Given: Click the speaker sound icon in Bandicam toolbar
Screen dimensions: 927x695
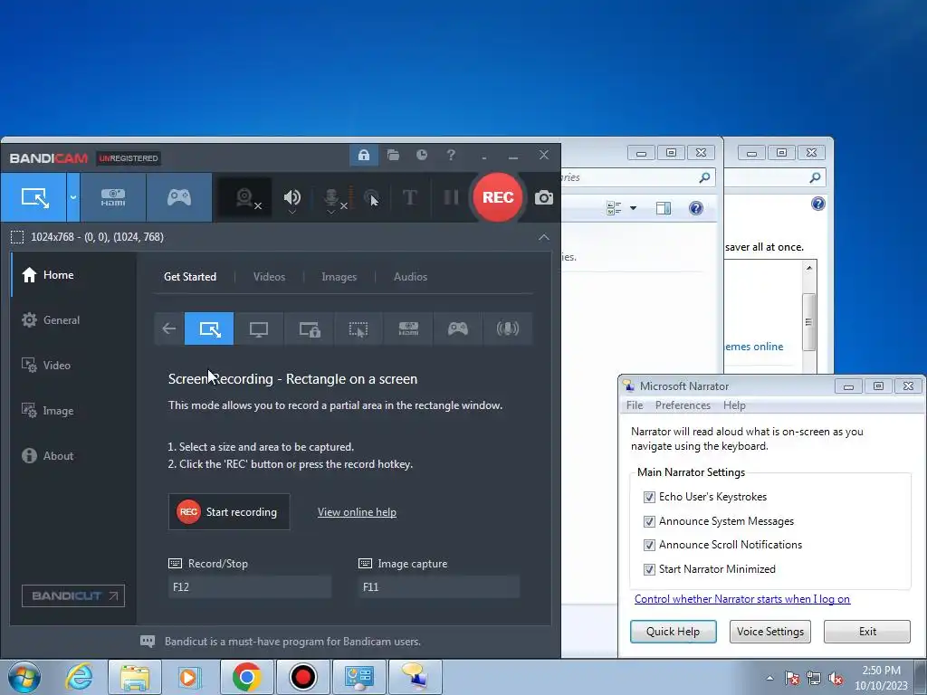Looking at the screenshot, I should tap(292, 197).
